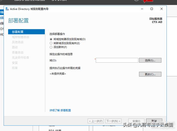Click the <未提供凭据> text
The image size is (177, 131).
click(58, 74)
